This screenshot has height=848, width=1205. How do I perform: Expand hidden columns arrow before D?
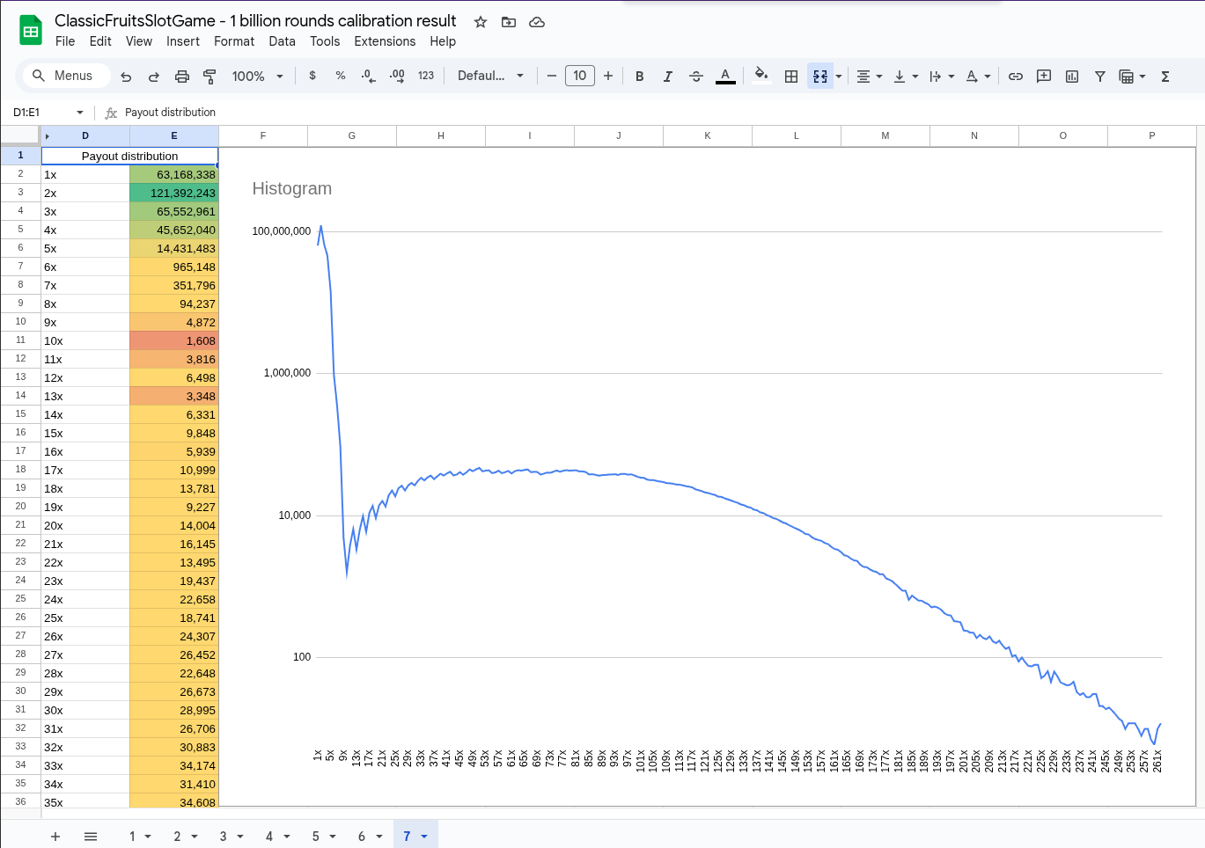(48, 136)
